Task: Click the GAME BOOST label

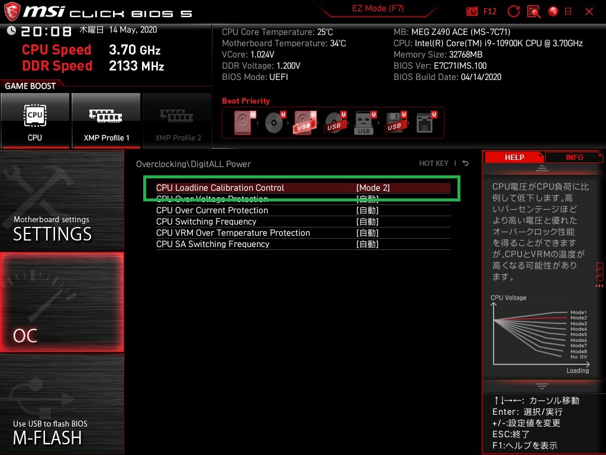Action: [x=30, y=86]
